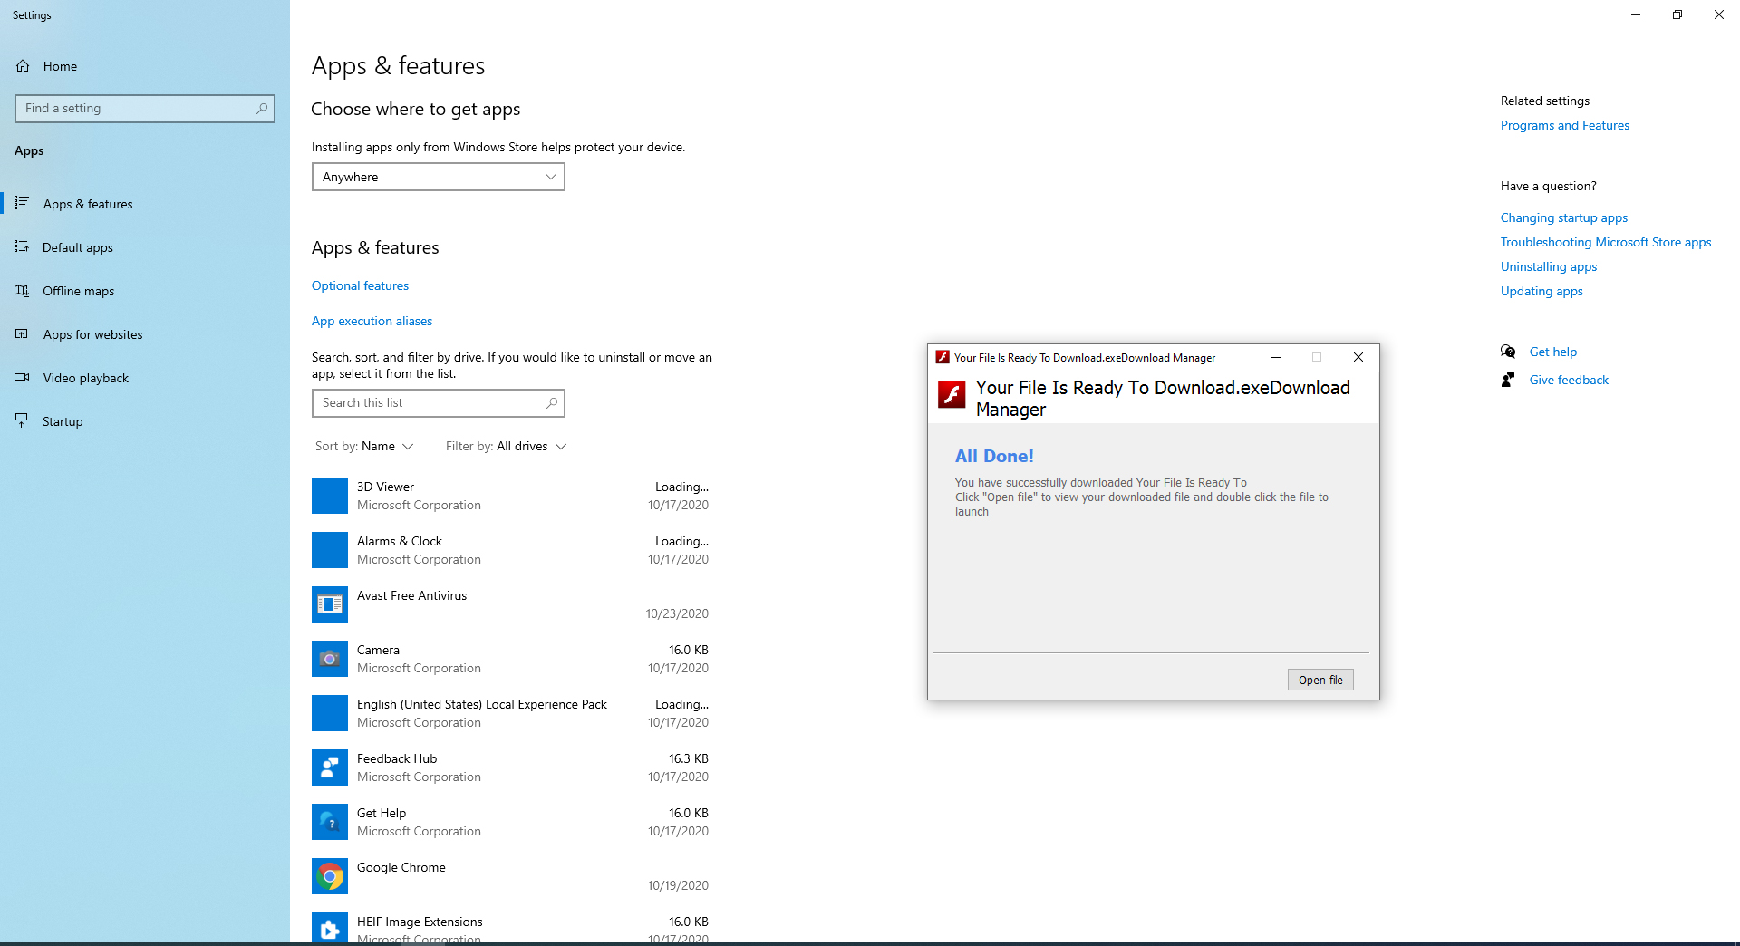Click the Video playback sidebar icon
This screenshot has width=1740, height=946.
(x=22, y=377)
